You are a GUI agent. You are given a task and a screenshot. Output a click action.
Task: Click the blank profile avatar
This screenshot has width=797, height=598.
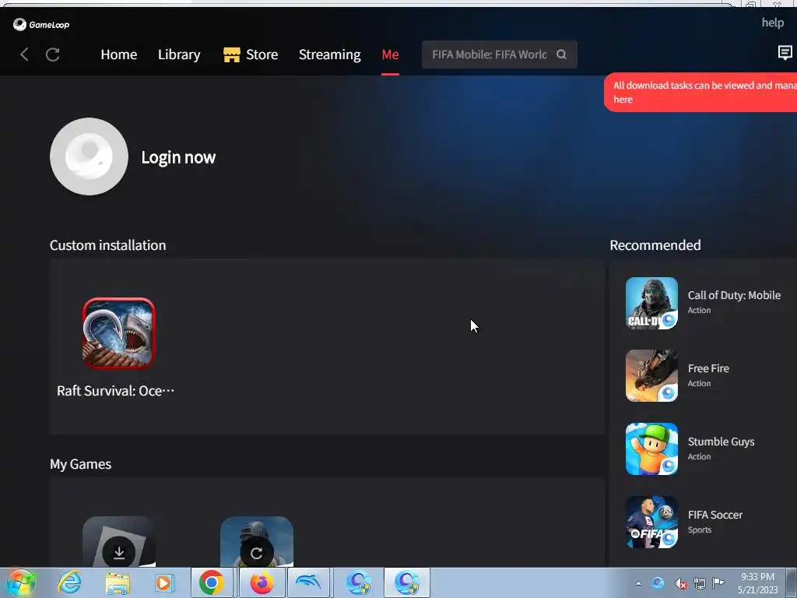pos(89,157)
